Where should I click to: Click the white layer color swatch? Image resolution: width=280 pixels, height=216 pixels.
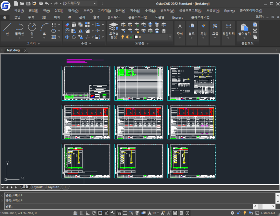click(x=136, y=37)
